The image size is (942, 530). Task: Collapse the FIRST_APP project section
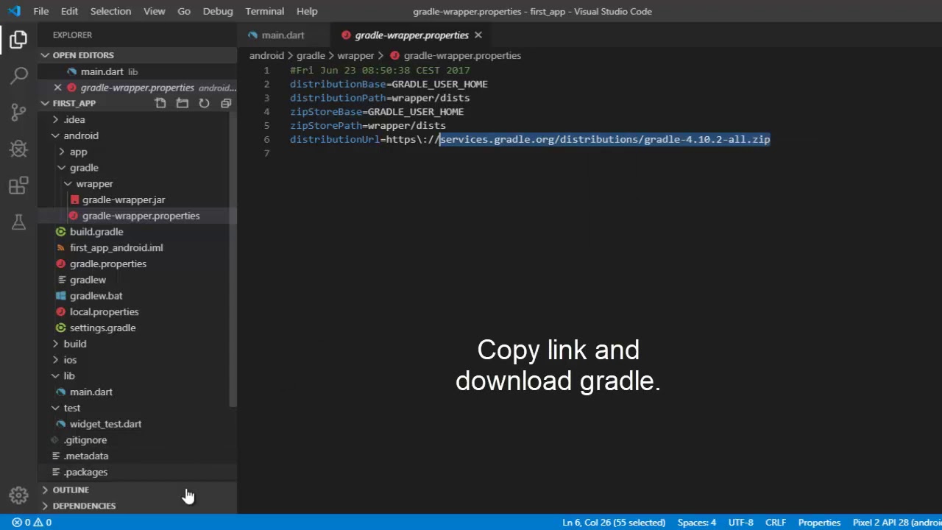pos(45,103)
